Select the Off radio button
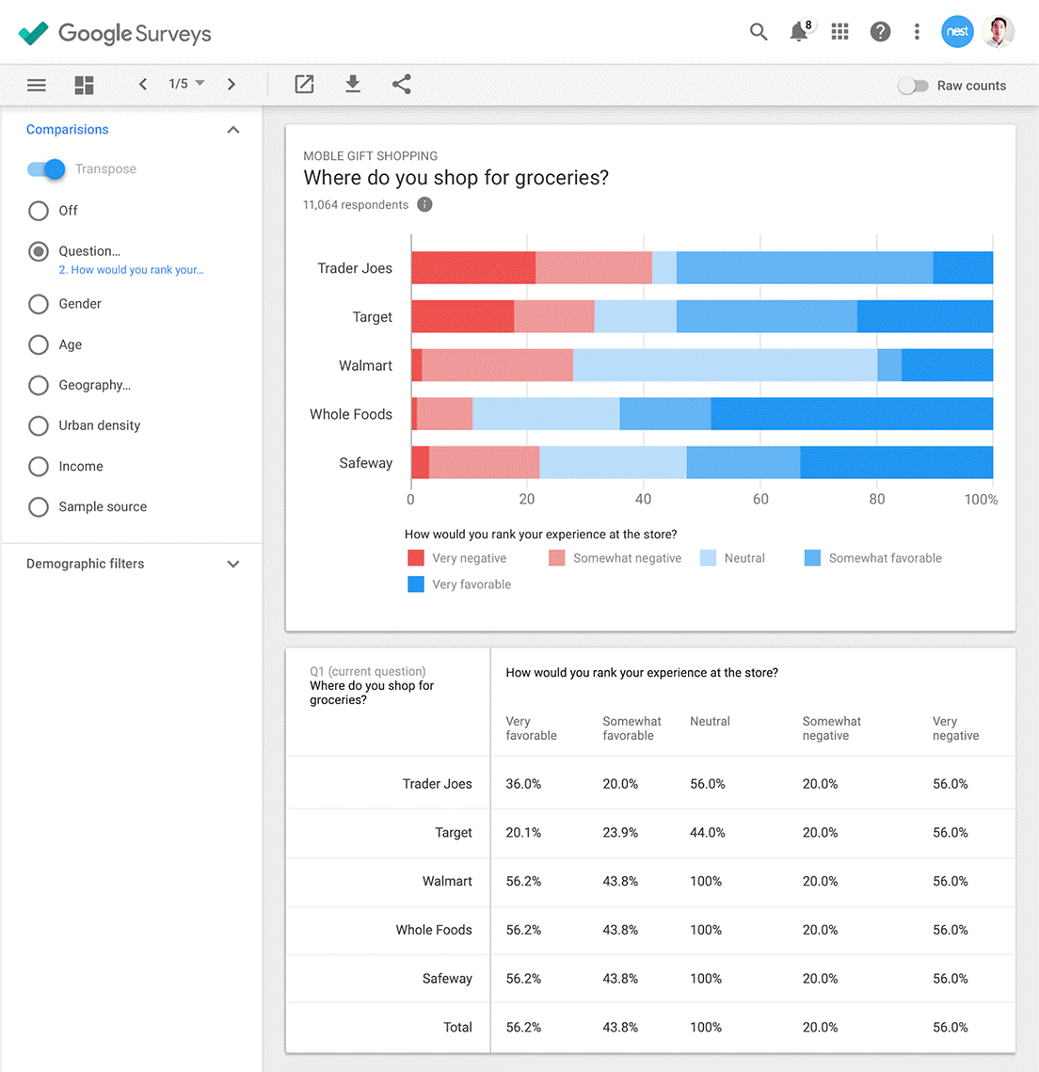 click(x=39, y=211)
